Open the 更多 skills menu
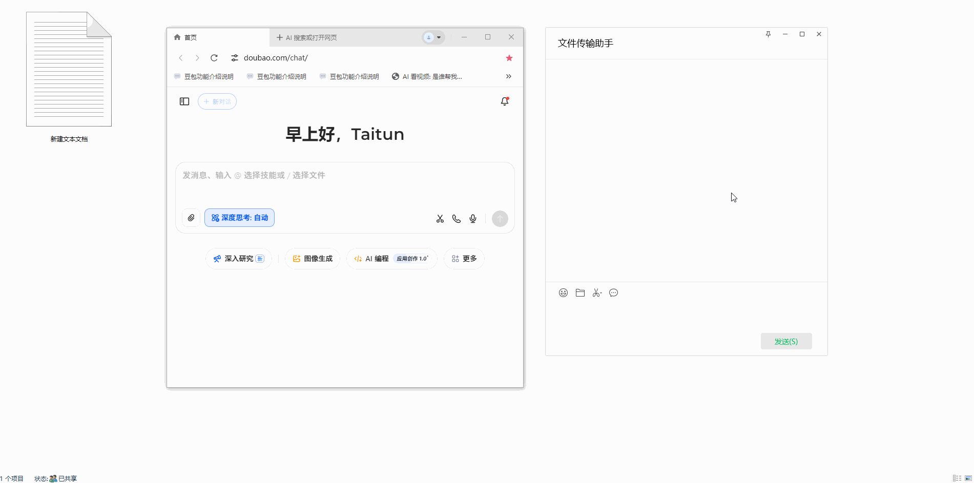Screen dimensions: 974x483 [464, 259]
